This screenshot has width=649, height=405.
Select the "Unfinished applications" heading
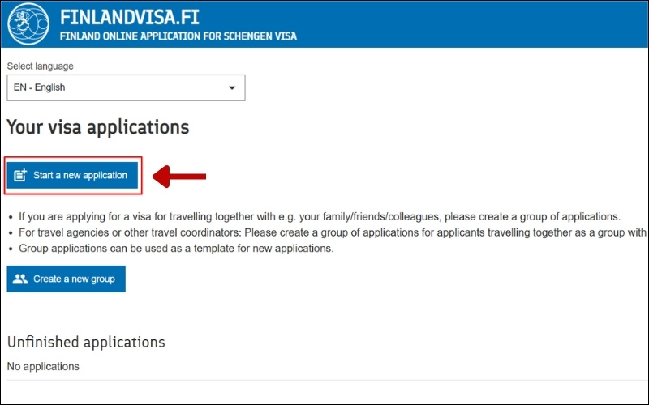(x=86, y=342)
